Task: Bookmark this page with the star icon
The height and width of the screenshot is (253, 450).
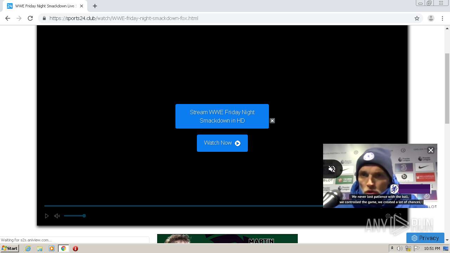Action: (417, 18)
